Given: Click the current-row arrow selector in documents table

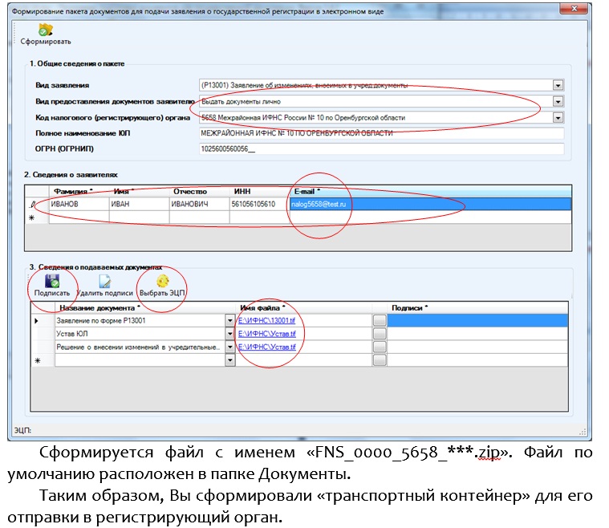Looking at the screenshot, I should click(37, 320).
